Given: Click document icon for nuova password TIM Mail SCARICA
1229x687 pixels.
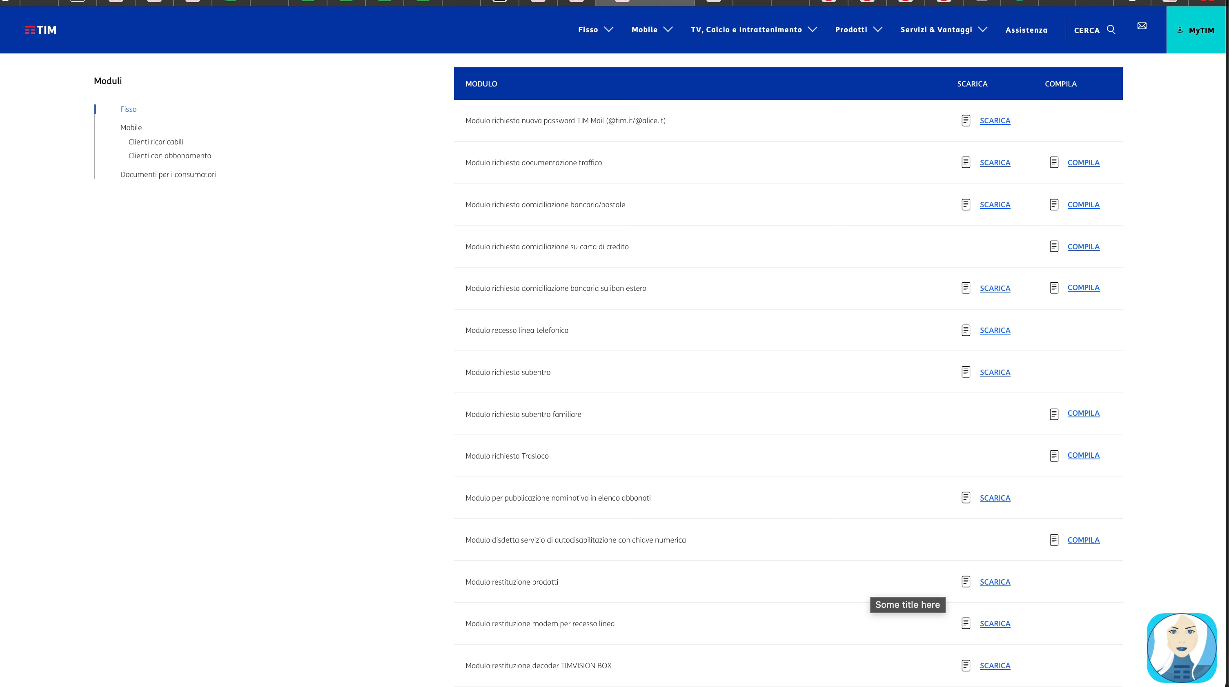Looking at the screenshot, I should (966, 121).
